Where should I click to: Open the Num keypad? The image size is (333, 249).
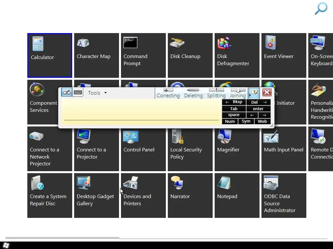click(230, 121)
